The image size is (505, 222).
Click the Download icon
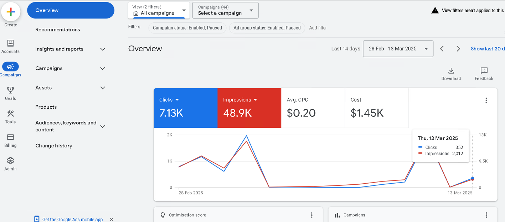click(x=451, y=71)
